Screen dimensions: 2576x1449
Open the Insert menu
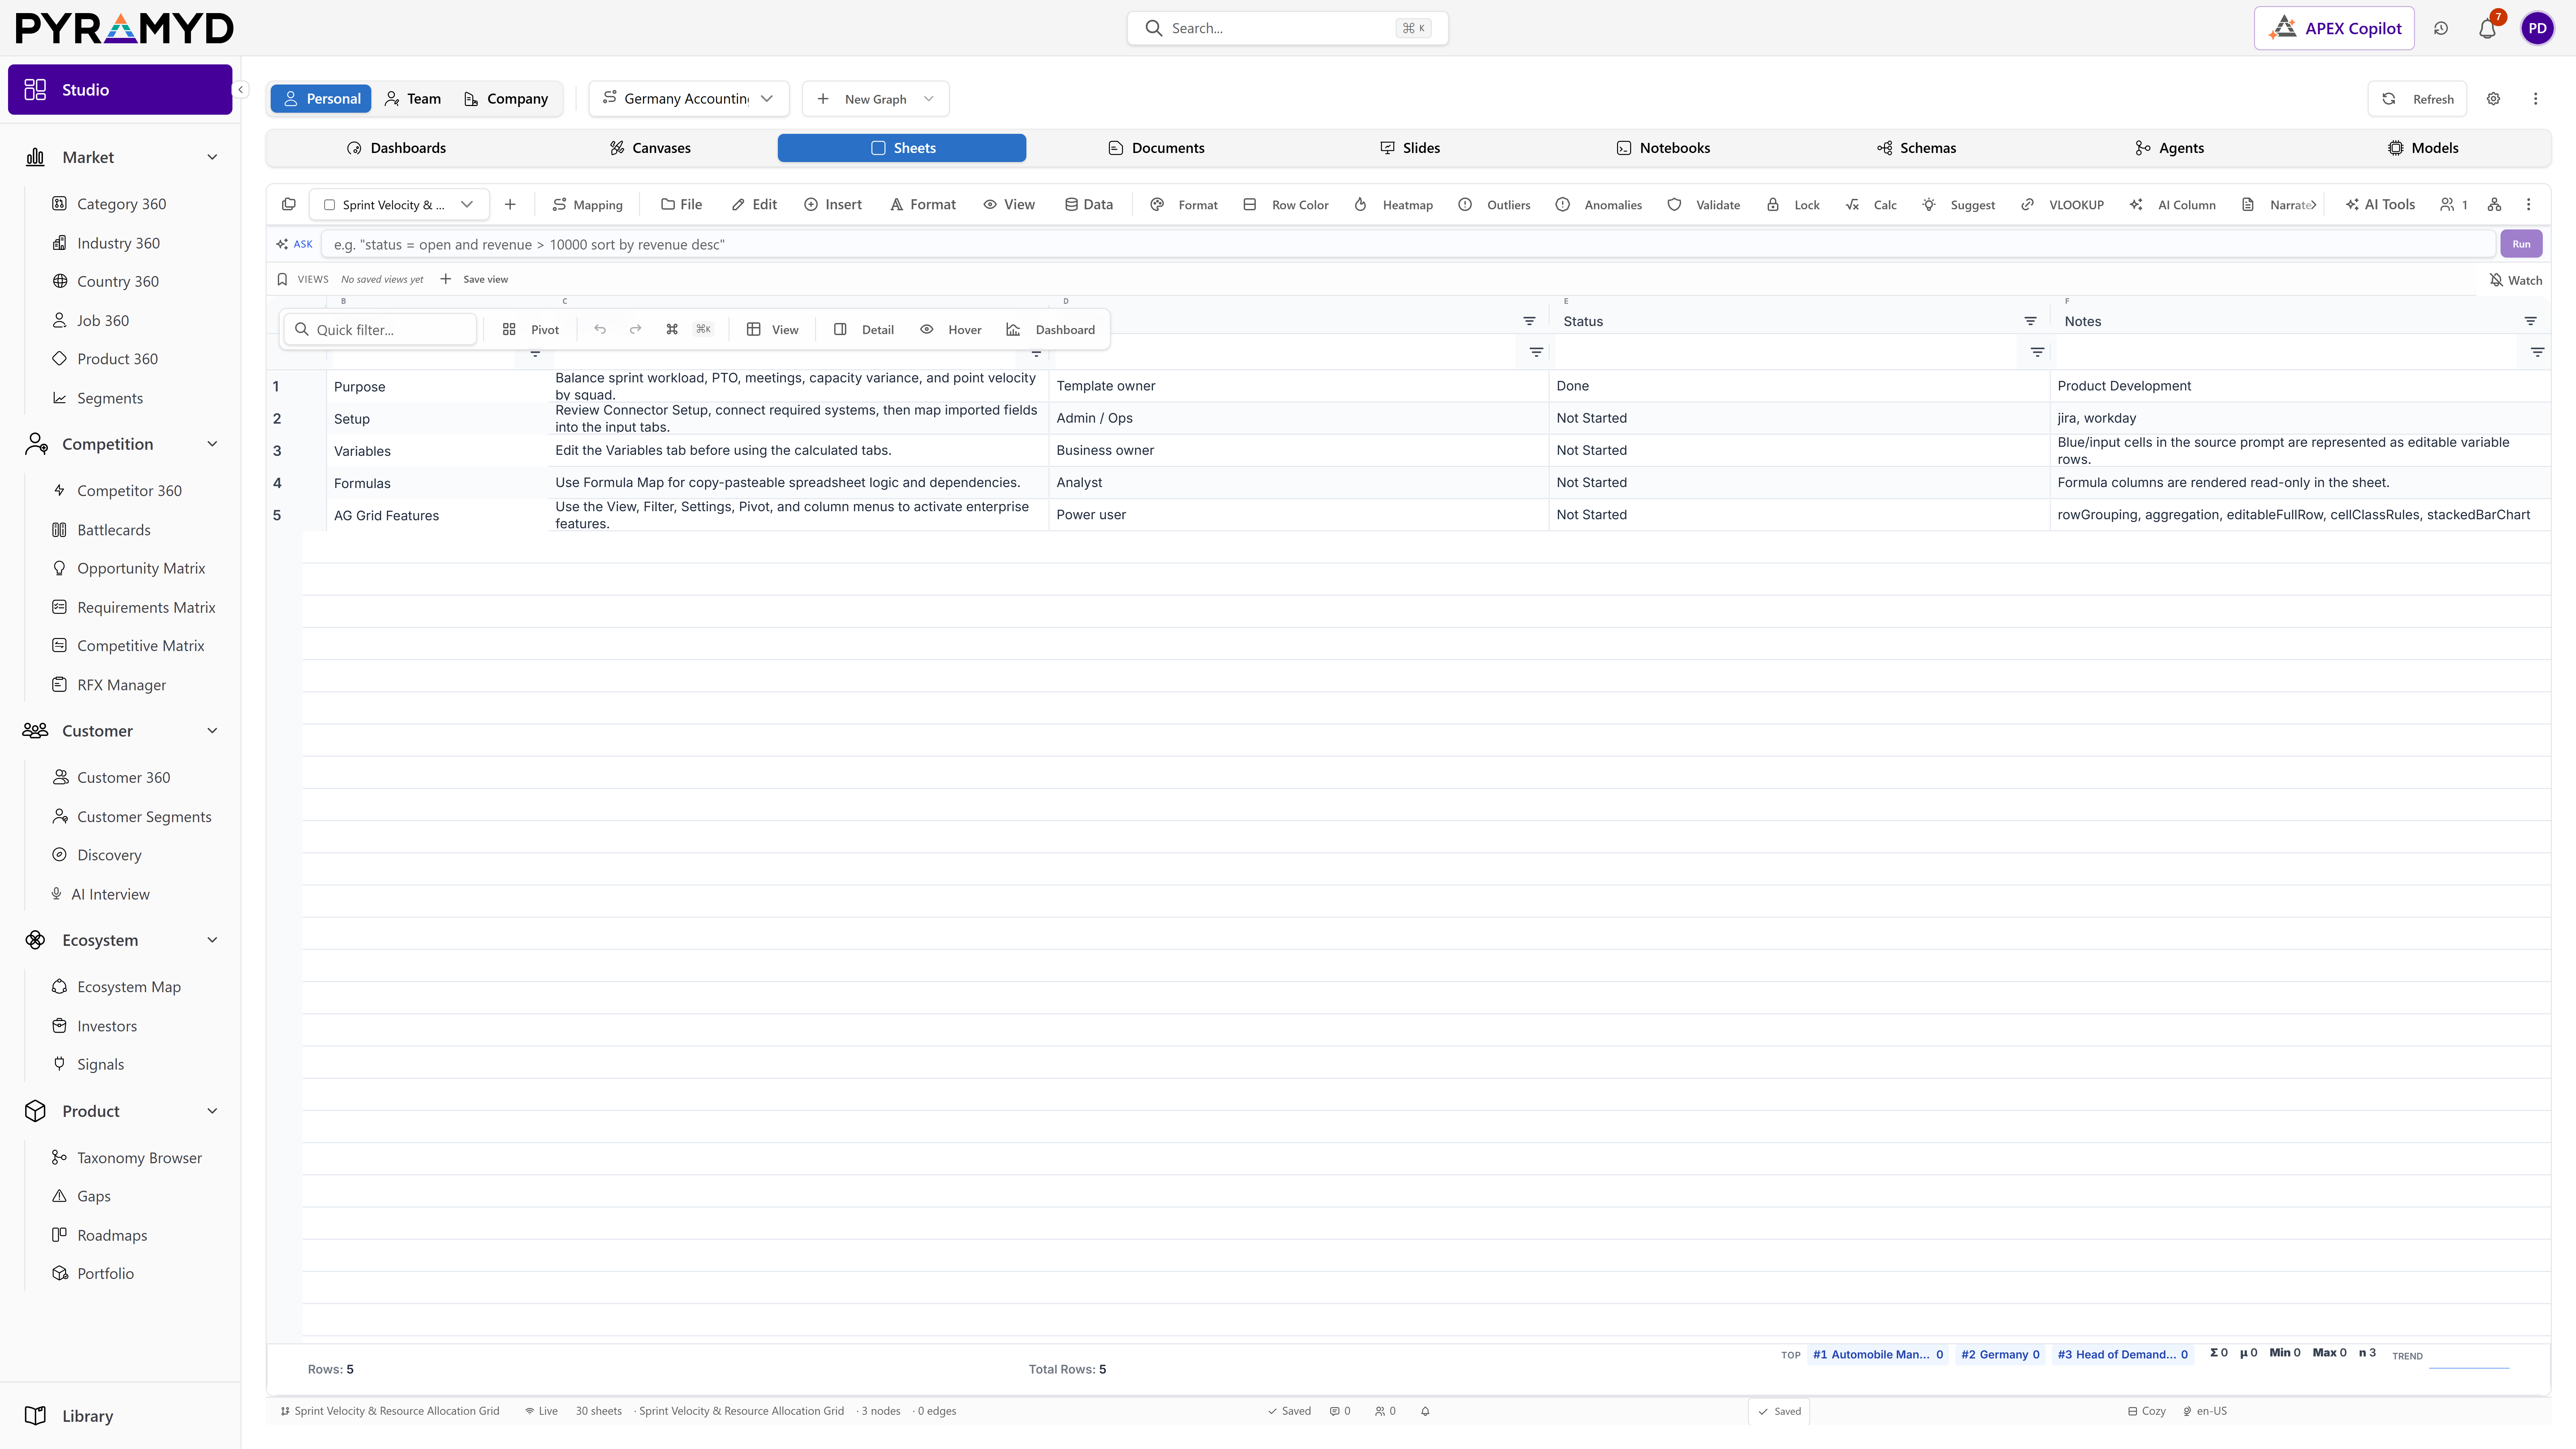click(x=833, y=205)
